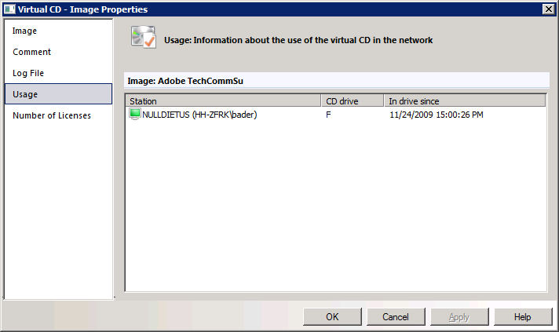Image resolution: width=559 pixels, height=332 pixels.
Task: Select the Usage page
Action: (x=58, y=94)
